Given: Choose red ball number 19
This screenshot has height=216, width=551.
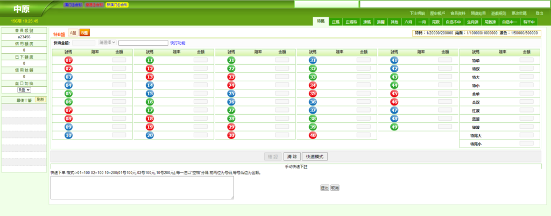Looking at the screenshot, I should [150, 127].
